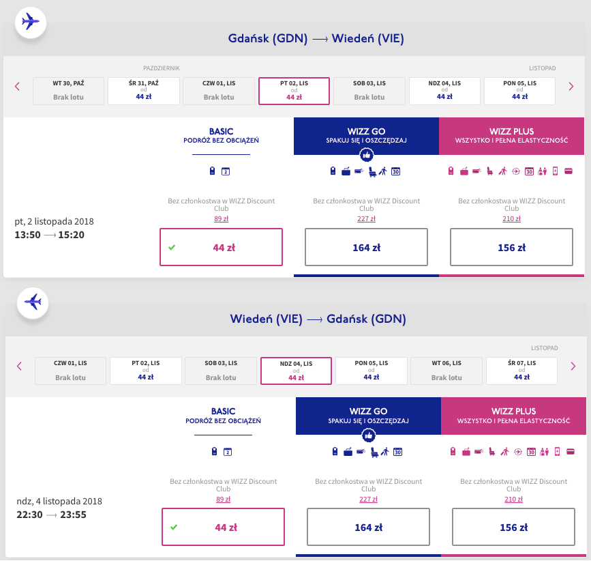Choose outbound BASIC fare 44 zł
Screen dimensions: 591x561
pos(222,247)
